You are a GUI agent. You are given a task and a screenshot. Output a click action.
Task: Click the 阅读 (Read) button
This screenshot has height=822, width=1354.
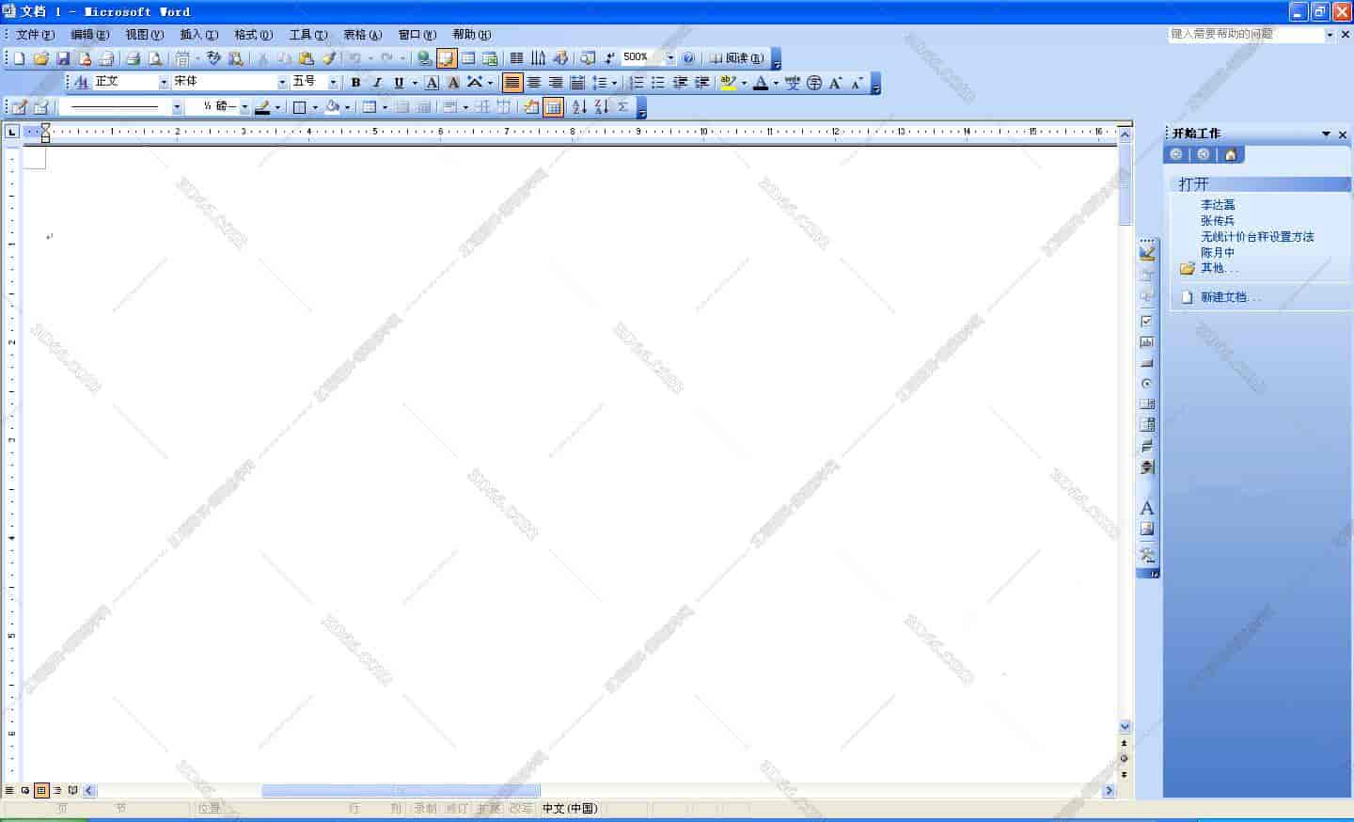(736, 58)
